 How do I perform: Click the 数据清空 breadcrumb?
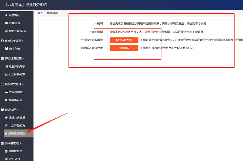pyautogui.click(x=52, y=13)
